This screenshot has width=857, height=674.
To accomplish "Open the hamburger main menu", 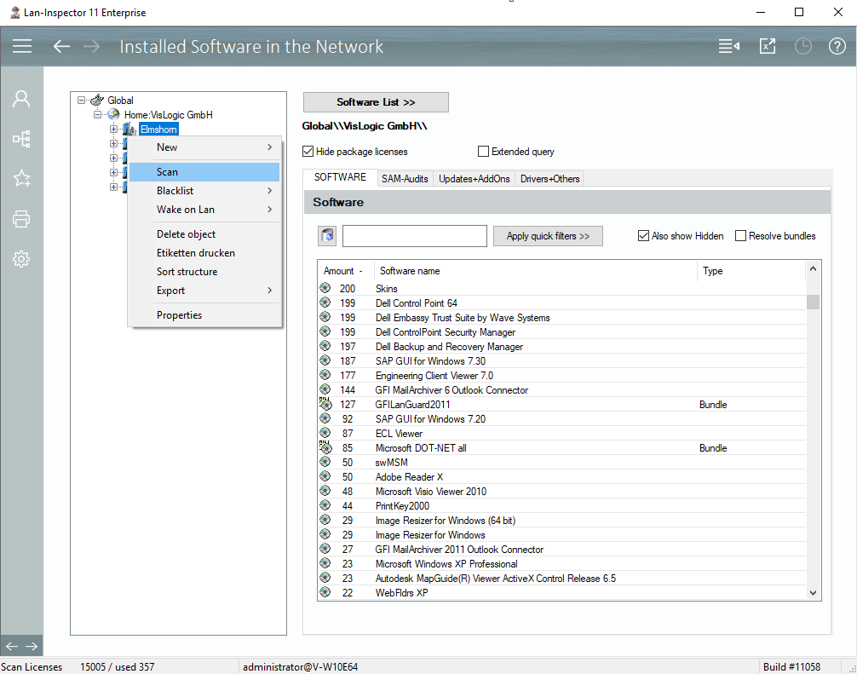I will [22, 46].
